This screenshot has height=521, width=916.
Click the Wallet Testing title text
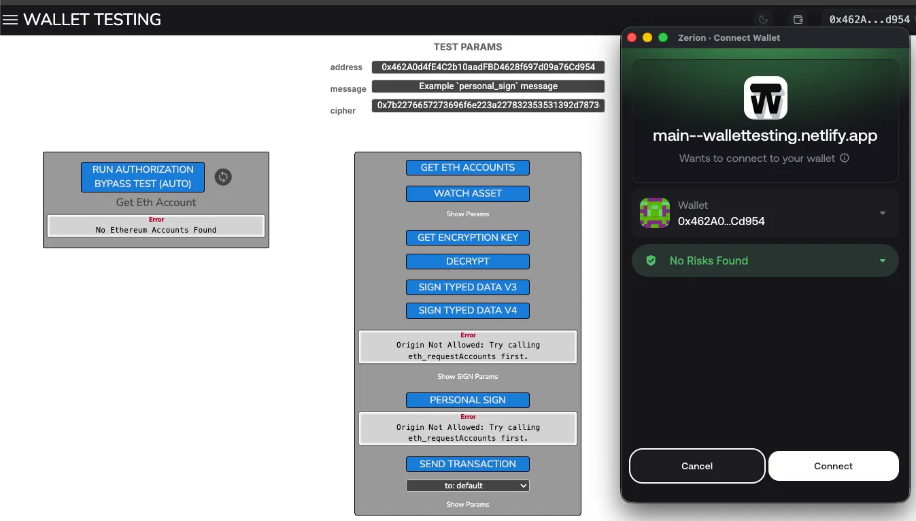tap(92, 19)
